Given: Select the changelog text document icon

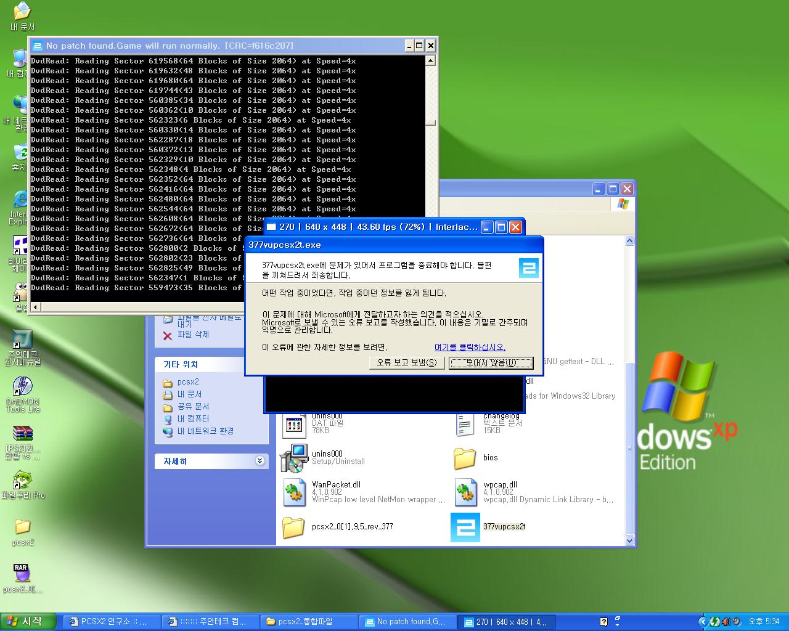Looking at the screenshot, I should point(465,425).
